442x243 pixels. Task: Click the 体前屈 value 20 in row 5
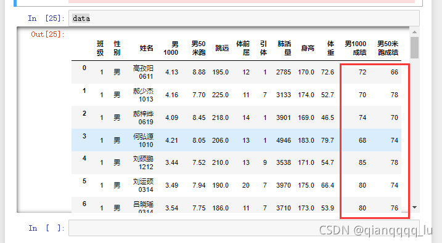246,185
